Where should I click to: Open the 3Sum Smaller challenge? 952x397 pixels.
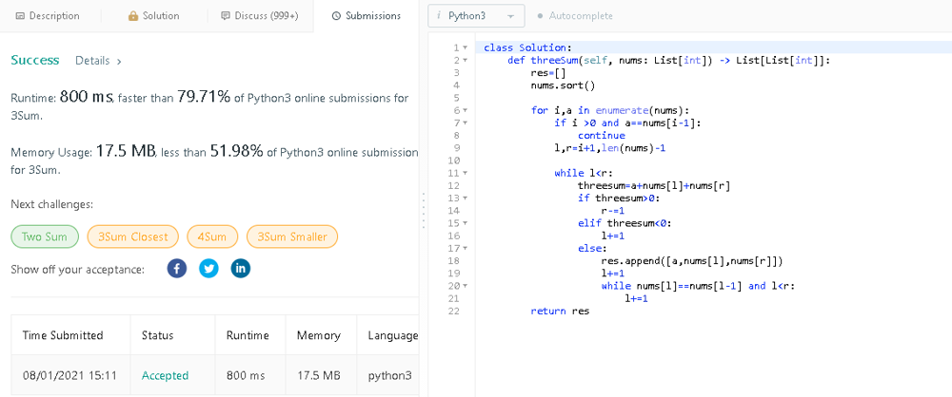[x=291, y=236]
